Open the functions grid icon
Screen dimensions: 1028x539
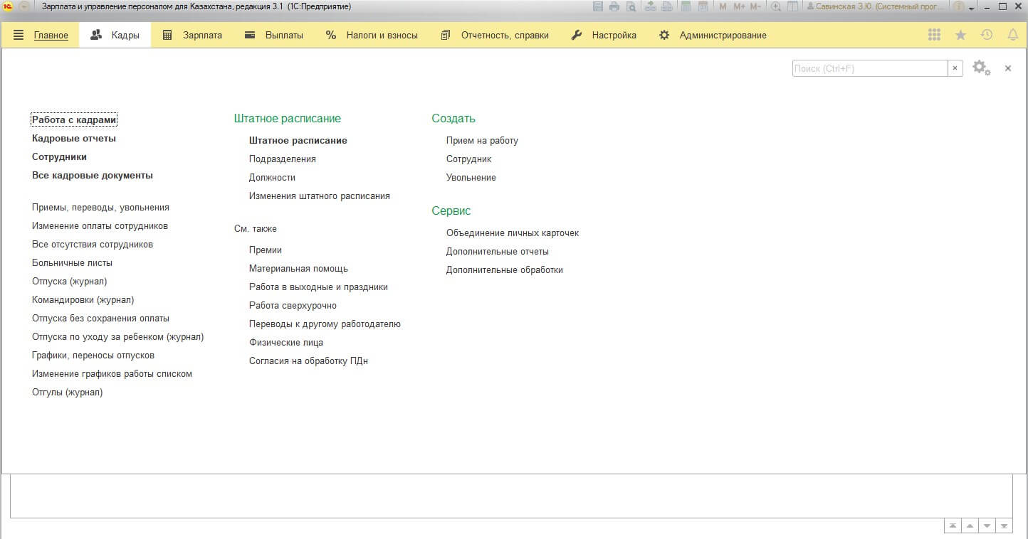click(935, 35)
